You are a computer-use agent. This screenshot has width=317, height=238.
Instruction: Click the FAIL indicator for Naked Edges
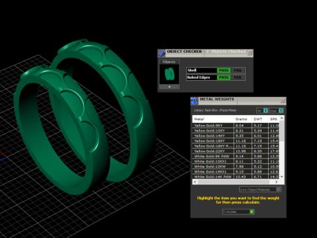click(238, 77)
